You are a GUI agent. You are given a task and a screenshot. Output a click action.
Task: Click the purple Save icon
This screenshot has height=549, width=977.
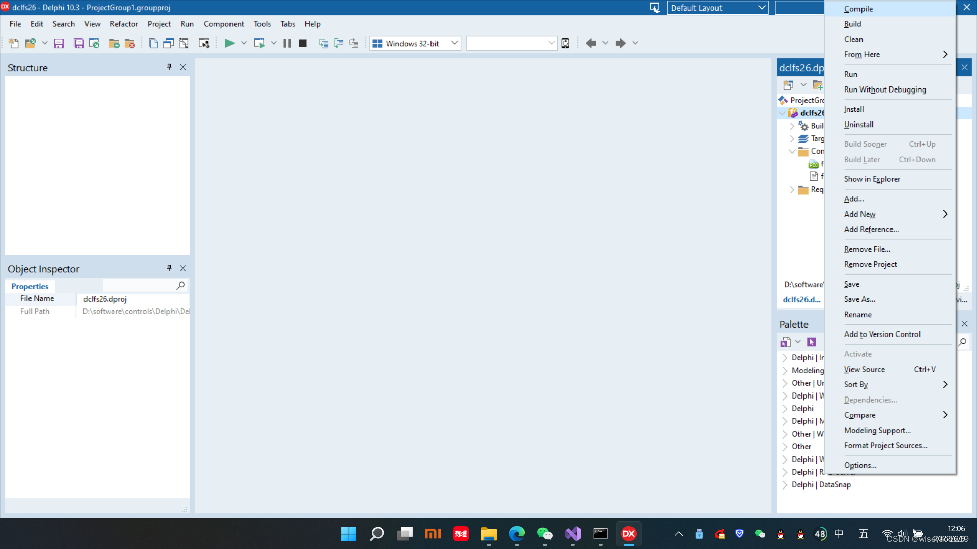[x=59, y=43]
